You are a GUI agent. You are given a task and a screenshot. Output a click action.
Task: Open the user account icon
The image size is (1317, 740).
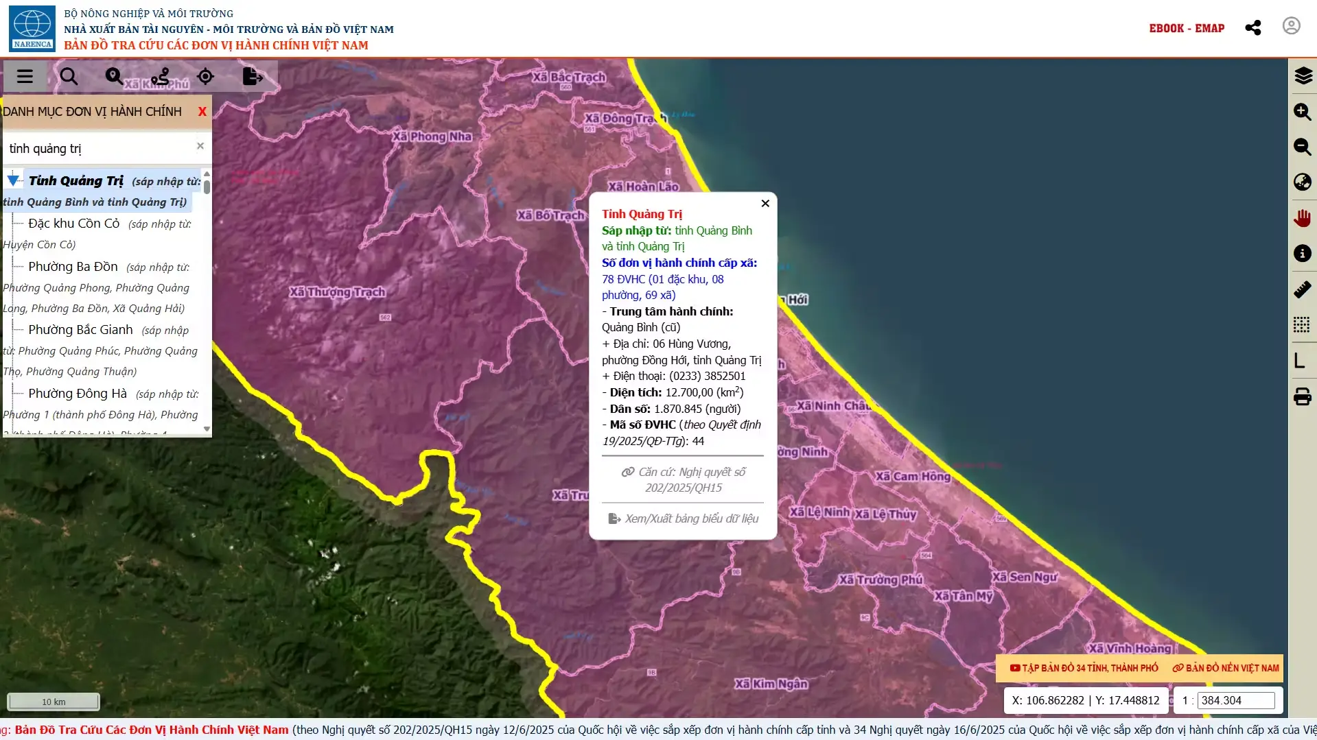point(1292,26)
